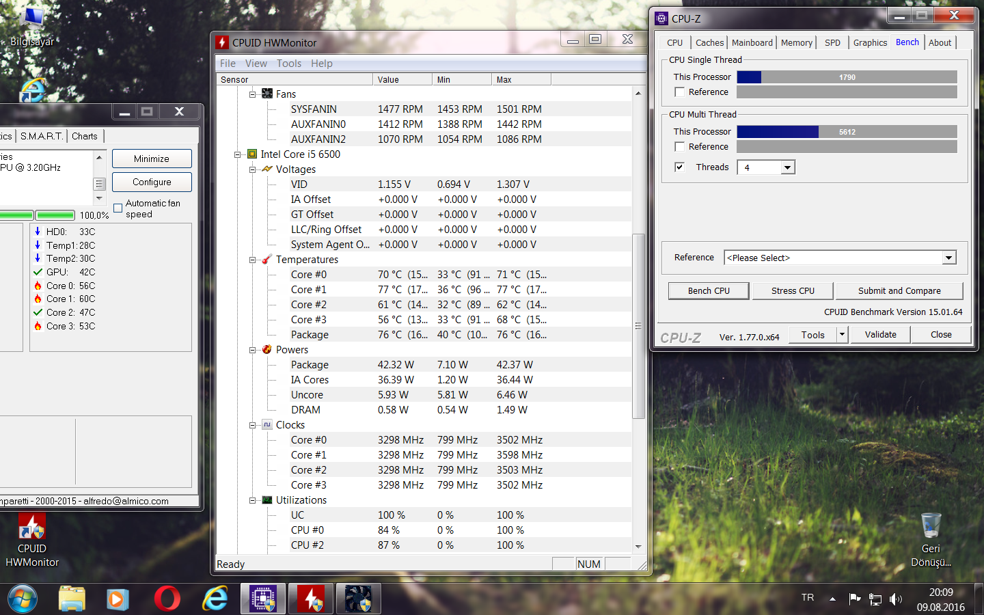This screenshot has width=984, height=615.
Task: Toggle Automatic fan speed checkbox
Action: (x=118, y=208)
